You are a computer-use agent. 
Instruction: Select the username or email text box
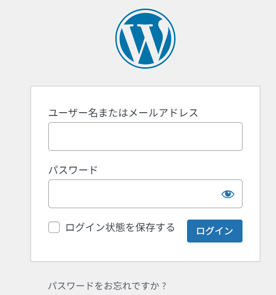[145, 137]
